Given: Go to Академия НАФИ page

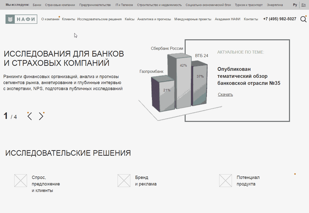Looking at the screenshot, I should [227, 19].
